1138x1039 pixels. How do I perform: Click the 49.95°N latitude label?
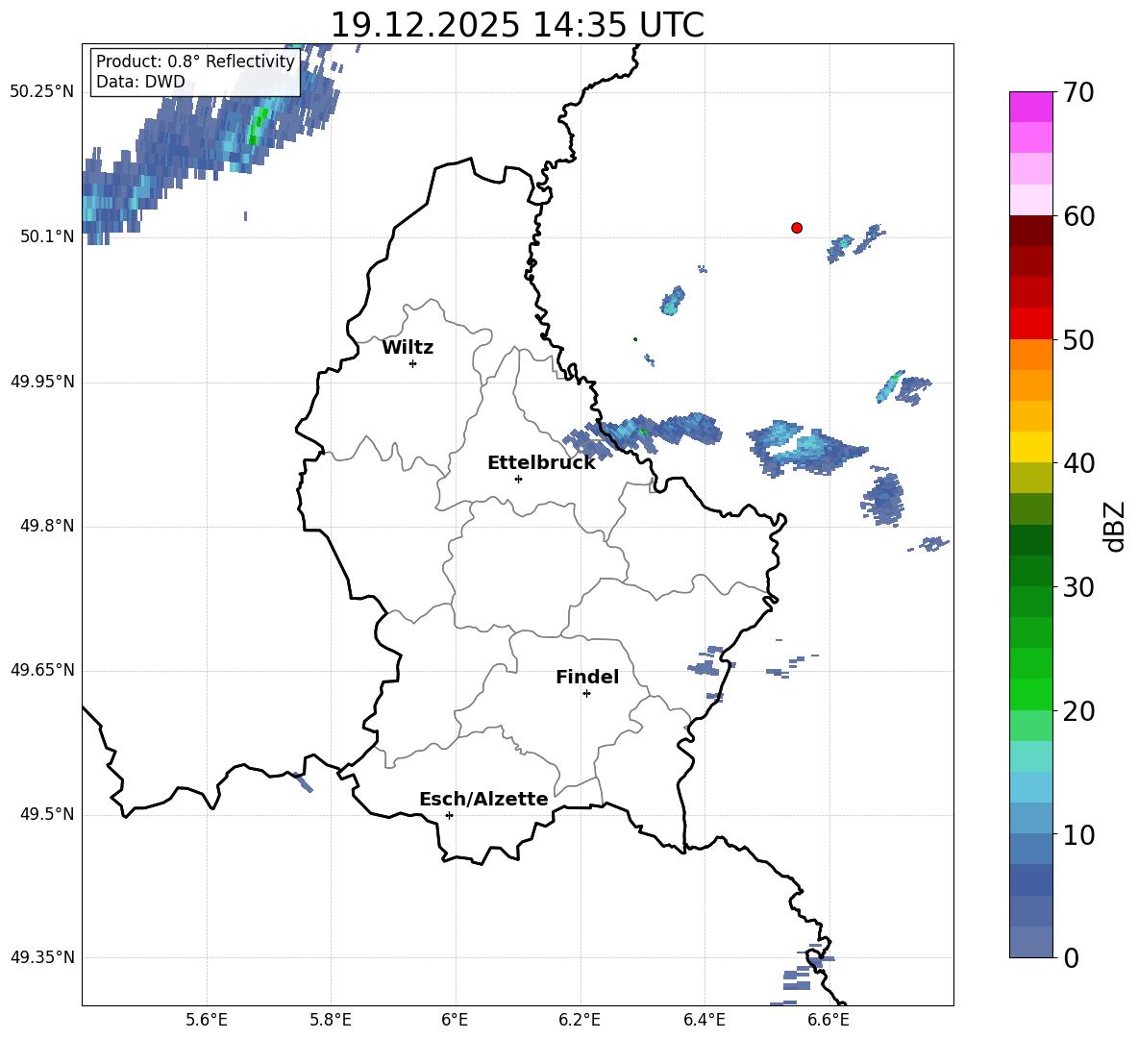42,382
